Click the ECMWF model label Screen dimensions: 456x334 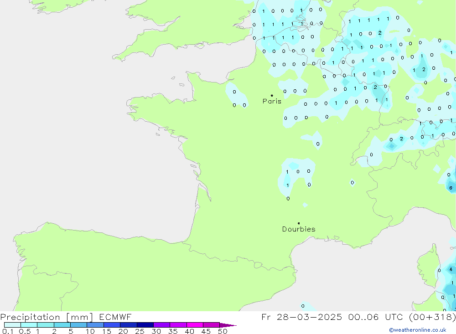point(115,317)
